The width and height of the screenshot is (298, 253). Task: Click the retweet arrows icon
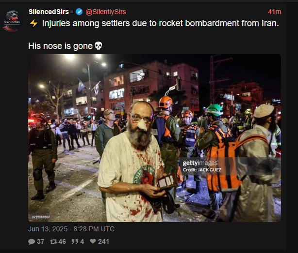[x=53, y=242]
